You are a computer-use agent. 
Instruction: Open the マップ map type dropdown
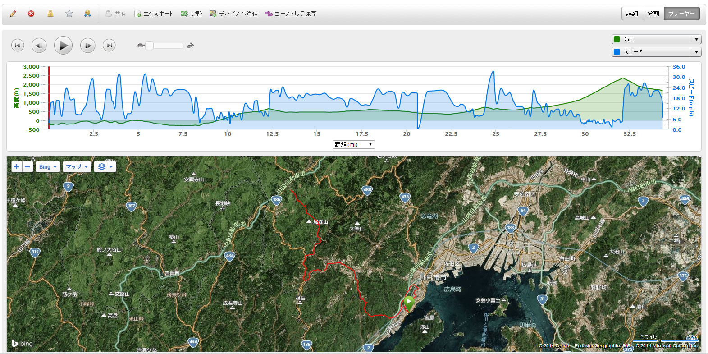(x=77, y=166)
